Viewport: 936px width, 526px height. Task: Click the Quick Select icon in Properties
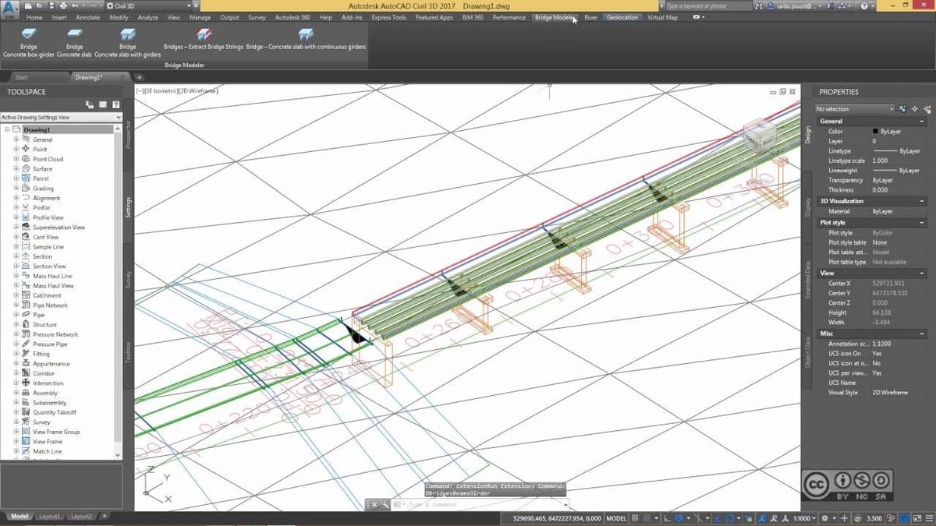pyautogui.click(x=927, y=109)
